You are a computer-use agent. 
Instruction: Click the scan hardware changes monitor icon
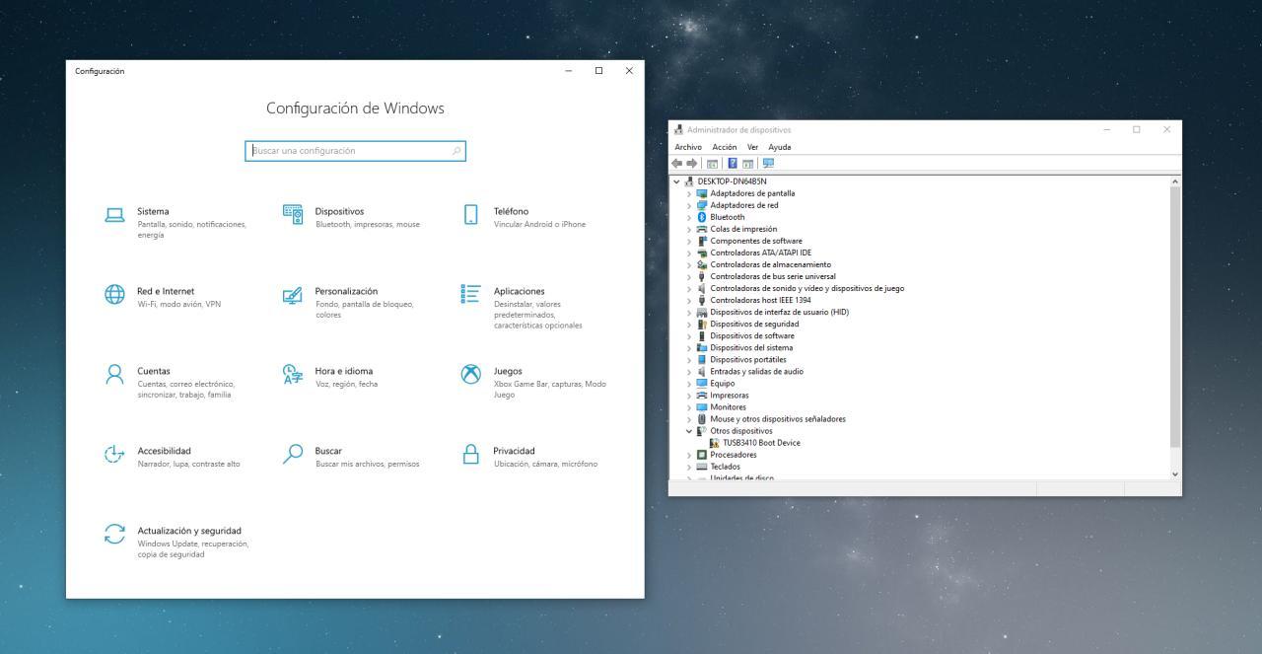pos(768,164)
